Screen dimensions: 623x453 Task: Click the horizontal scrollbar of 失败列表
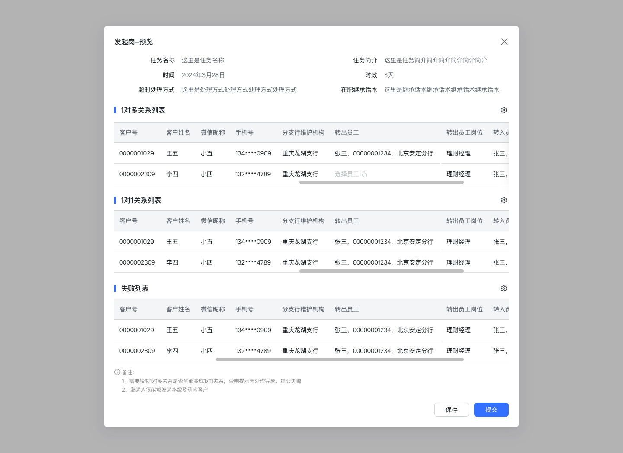[x=340, y=359]
